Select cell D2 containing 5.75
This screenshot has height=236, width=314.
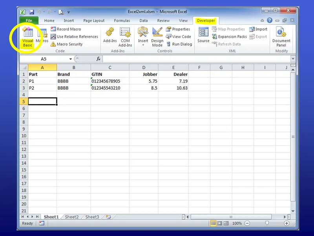(144, 81)
